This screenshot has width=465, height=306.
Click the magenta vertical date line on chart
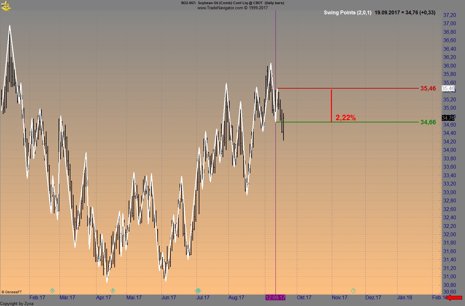[x=276, y=159]
